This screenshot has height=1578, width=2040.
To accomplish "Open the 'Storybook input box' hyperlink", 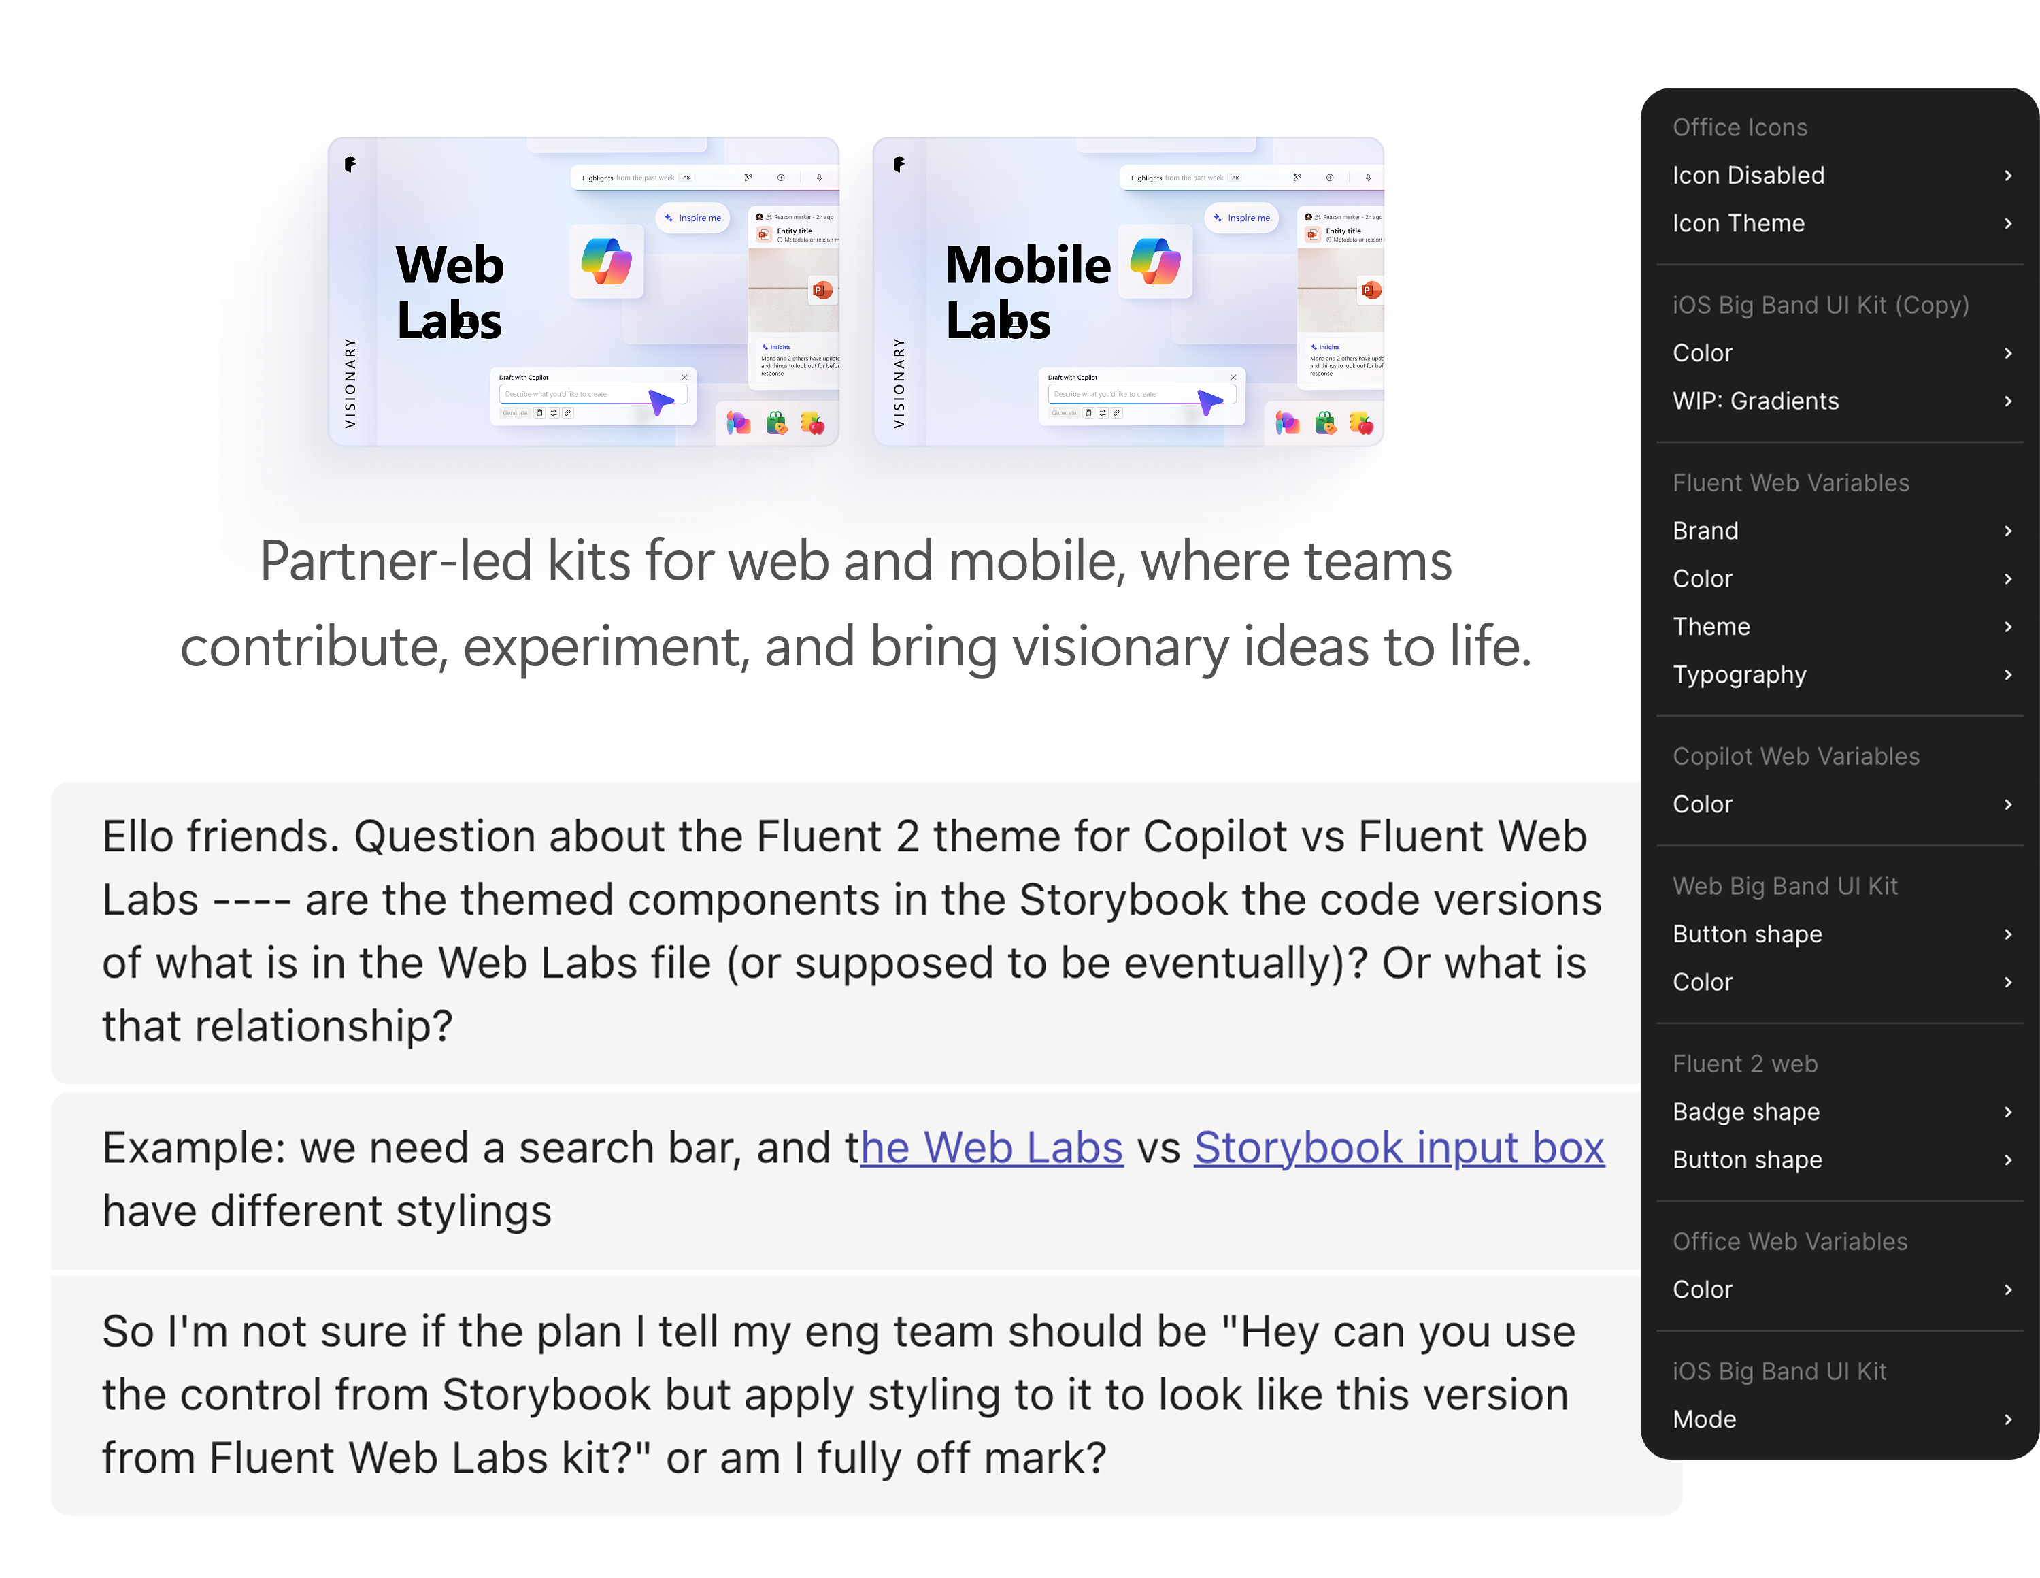I will click(1399, 1147).
